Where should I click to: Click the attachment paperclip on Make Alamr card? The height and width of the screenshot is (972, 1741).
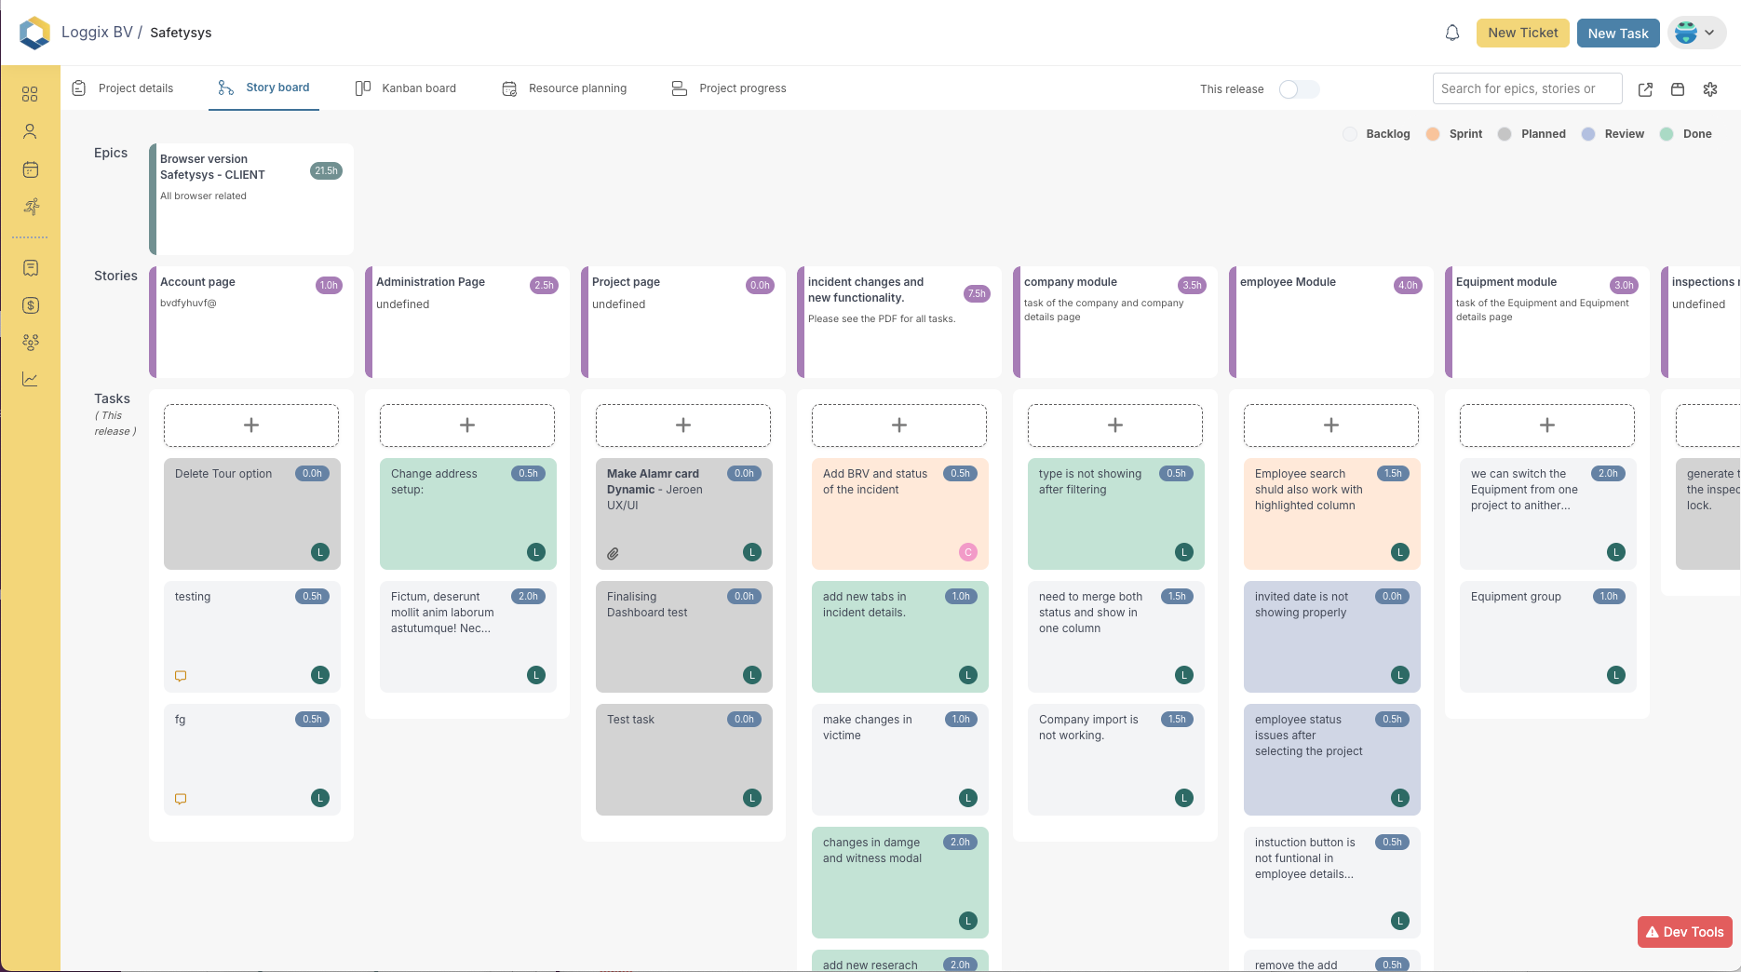pos(613,553)
